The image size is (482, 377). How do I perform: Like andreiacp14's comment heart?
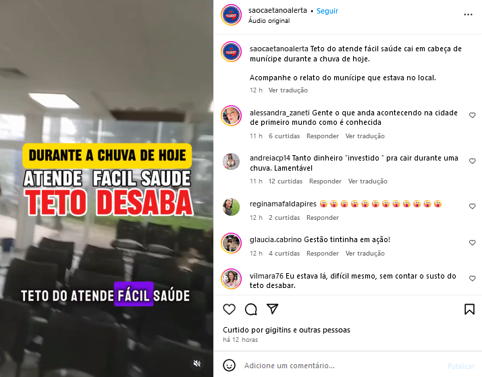(x=472, y=161)
